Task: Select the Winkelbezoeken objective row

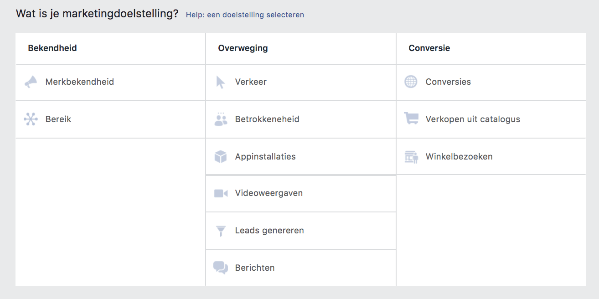Action: 459,156
